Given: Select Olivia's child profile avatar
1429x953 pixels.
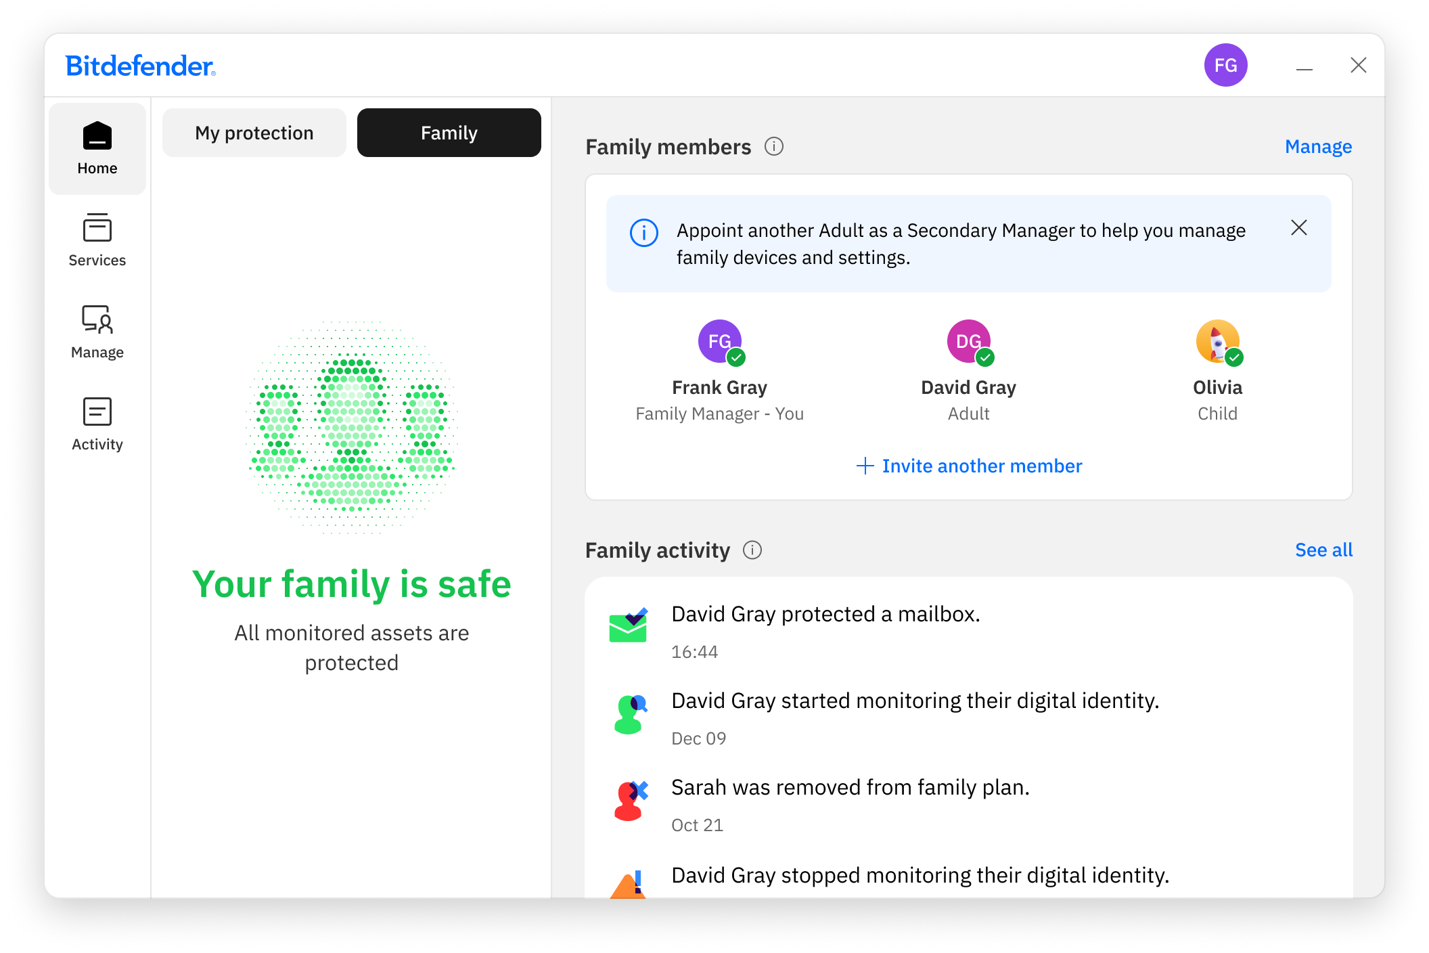Looking at the screenshot, I should [1217, 341].
